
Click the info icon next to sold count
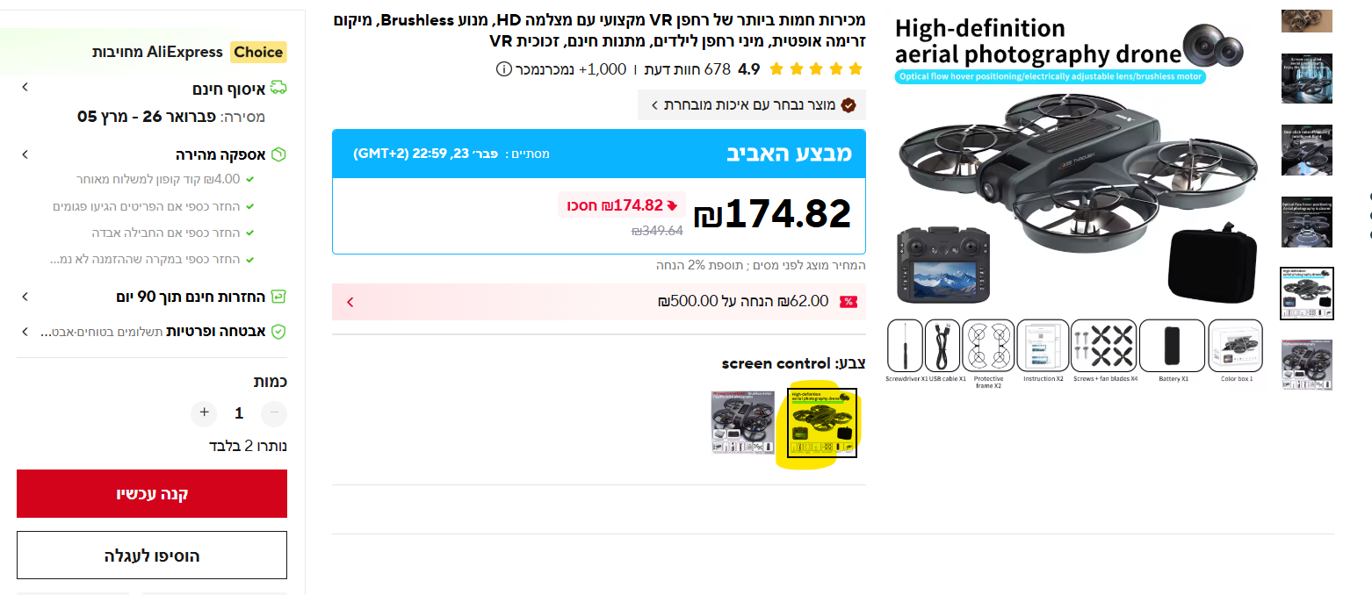503,69
